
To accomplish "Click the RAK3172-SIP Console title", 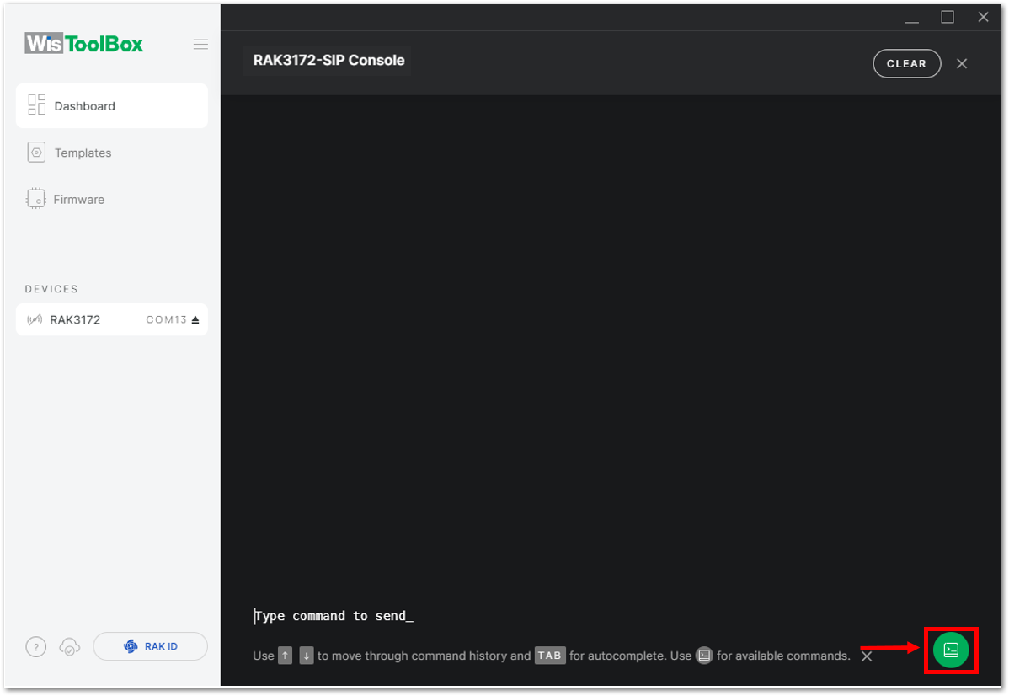I will point(328,60).
